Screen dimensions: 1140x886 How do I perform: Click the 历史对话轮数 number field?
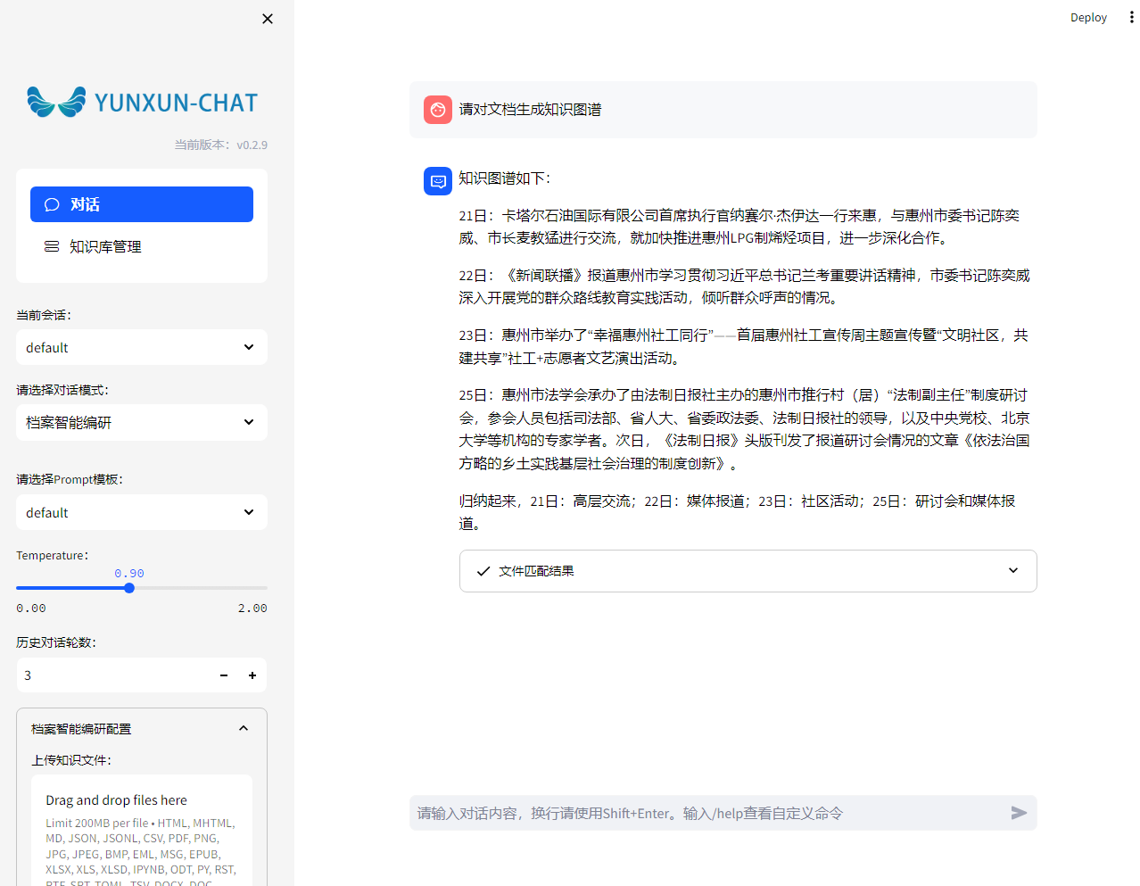pos(113,675)
